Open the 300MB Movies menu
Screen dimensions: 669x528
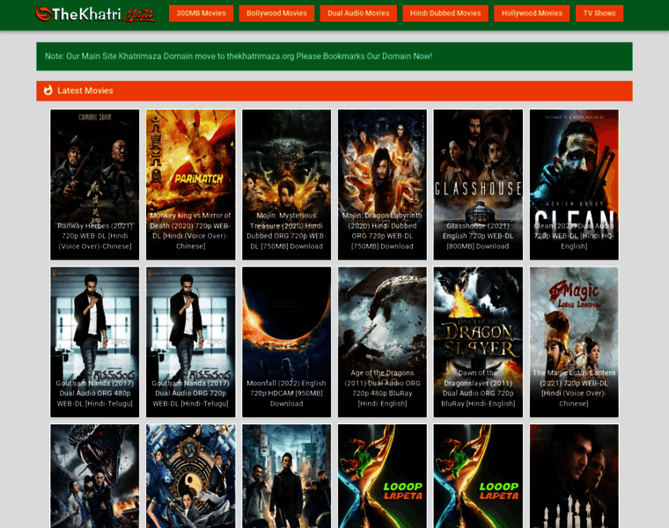(x=201, y=13)
